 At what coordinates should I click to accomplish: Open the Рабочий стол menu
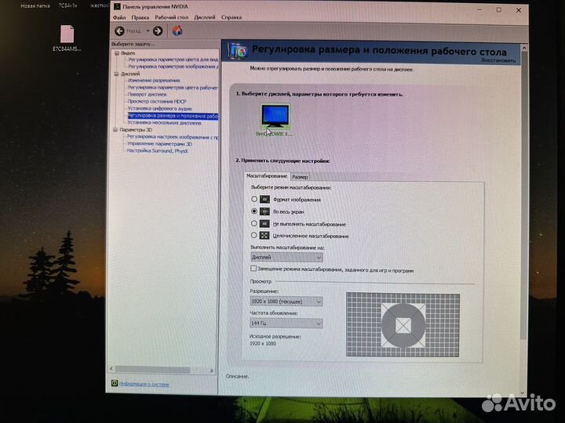172,17
